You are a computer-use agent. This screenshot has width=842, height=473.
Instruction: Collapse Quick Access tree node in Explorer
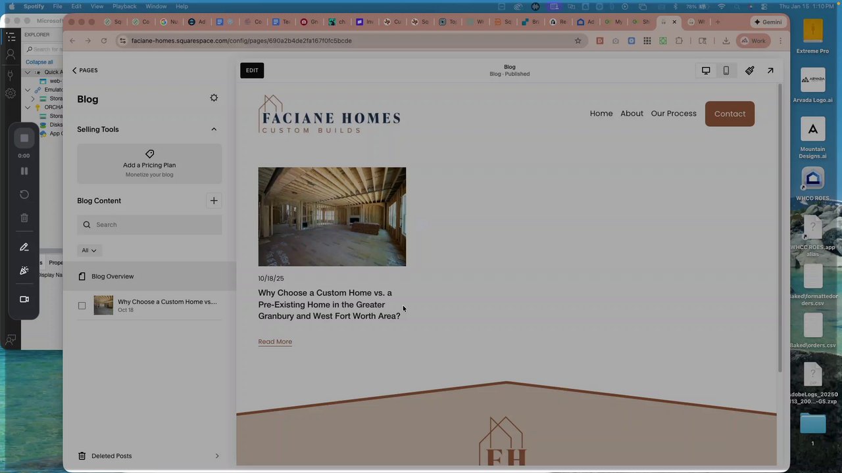[x=28, y=72]
